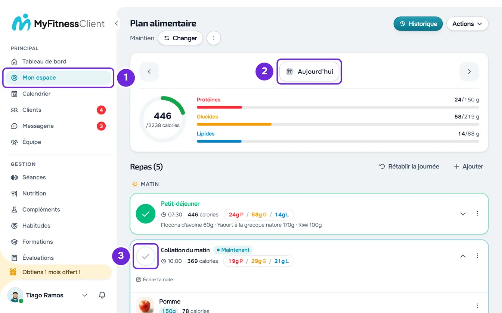This screenshot has width=502, height=313.
Task: Collapse the Collation du matin card chevron
Action: [x=463, y=256]
